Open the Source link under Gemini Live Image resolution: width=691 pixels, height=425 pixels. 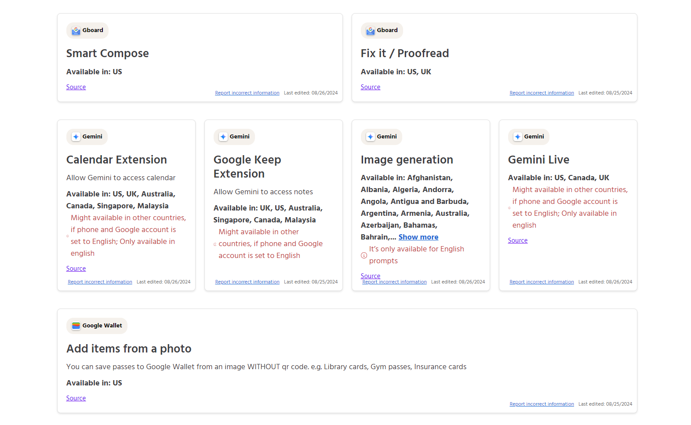(518, 240)
